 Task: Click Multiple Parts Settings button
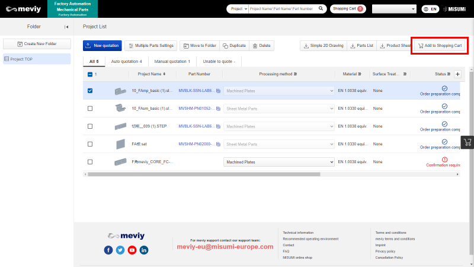point(151,46)
